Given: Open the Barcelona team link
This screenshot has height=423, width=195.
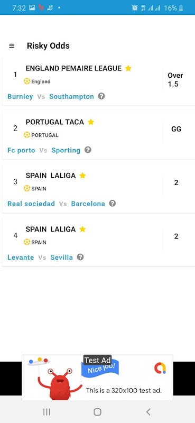Looking at the screenshot, I should [x=88, y=204].
